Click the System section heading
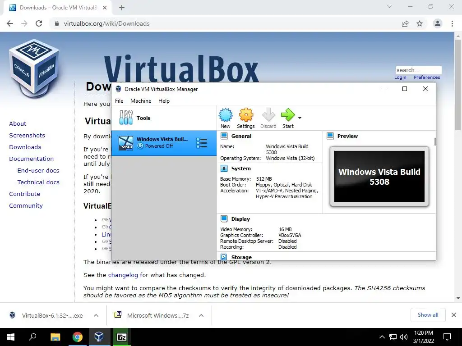462x346 pixels. tap(241, 168)
